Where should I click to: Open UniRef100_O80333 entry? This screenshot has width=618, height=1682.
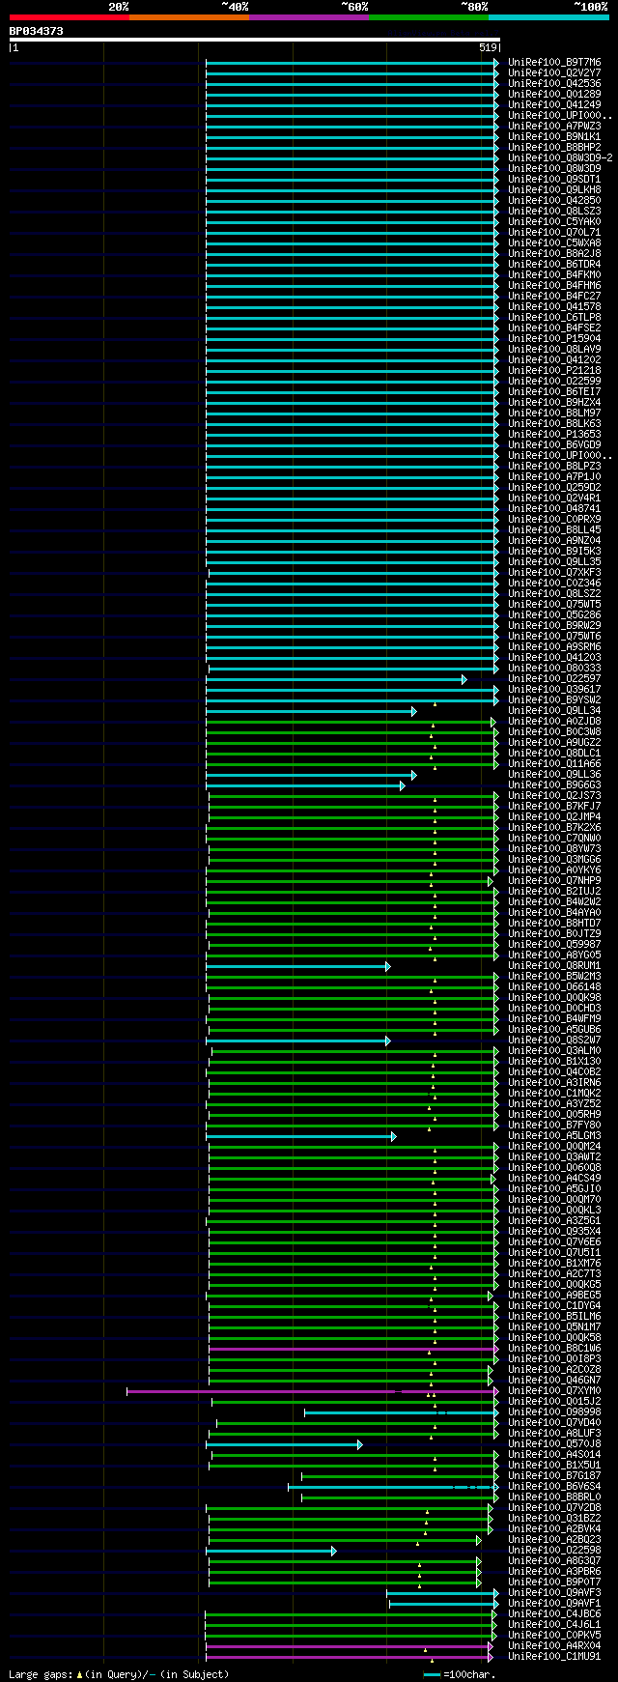(x=554, y=669)
